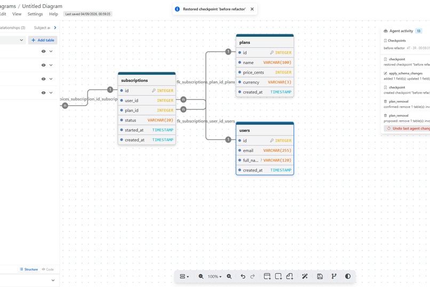Click trash icon of proposed plan_removal entry
Screen dimensions: 430x287
click(x=385, y=115)
